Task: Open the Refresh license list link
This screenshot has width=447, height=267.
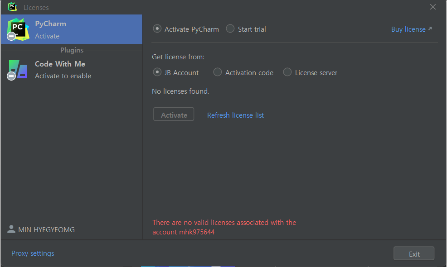Action: point(235,115)
